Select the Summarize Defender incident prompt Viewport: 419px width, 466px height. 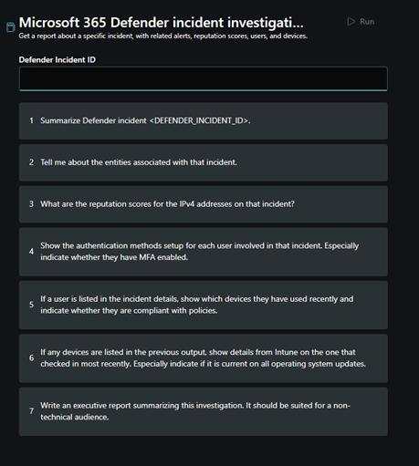[204, 121]
